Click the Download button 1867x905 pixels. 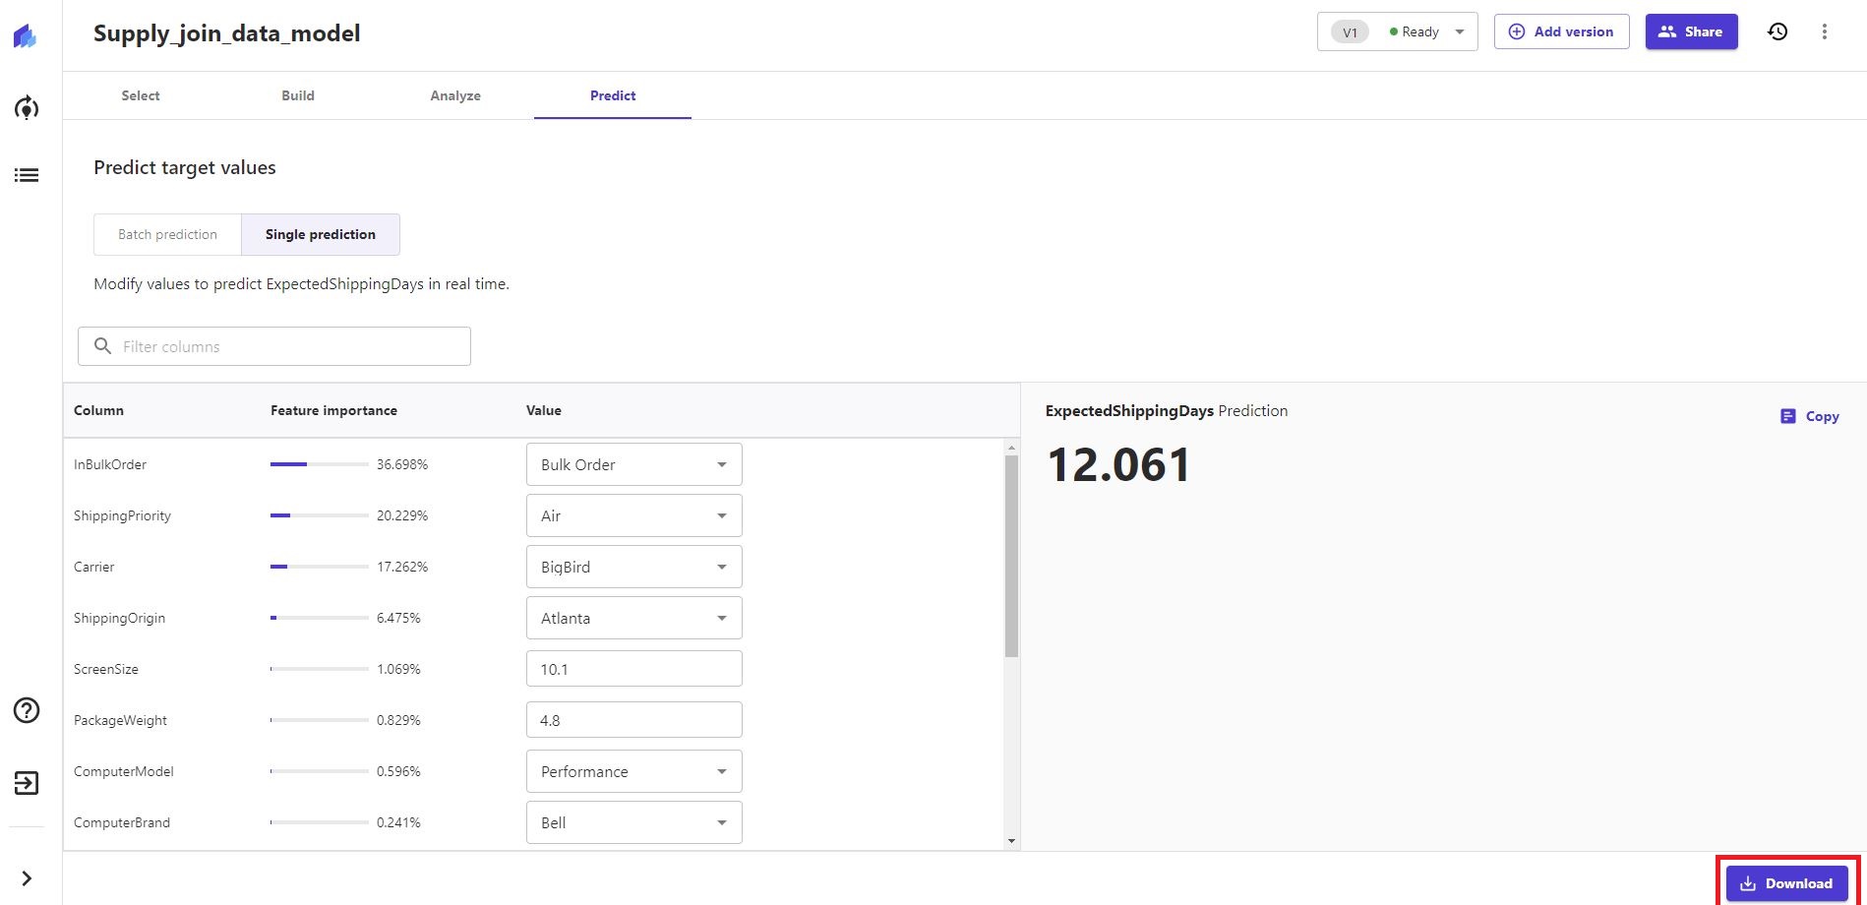click(1786, 883)
